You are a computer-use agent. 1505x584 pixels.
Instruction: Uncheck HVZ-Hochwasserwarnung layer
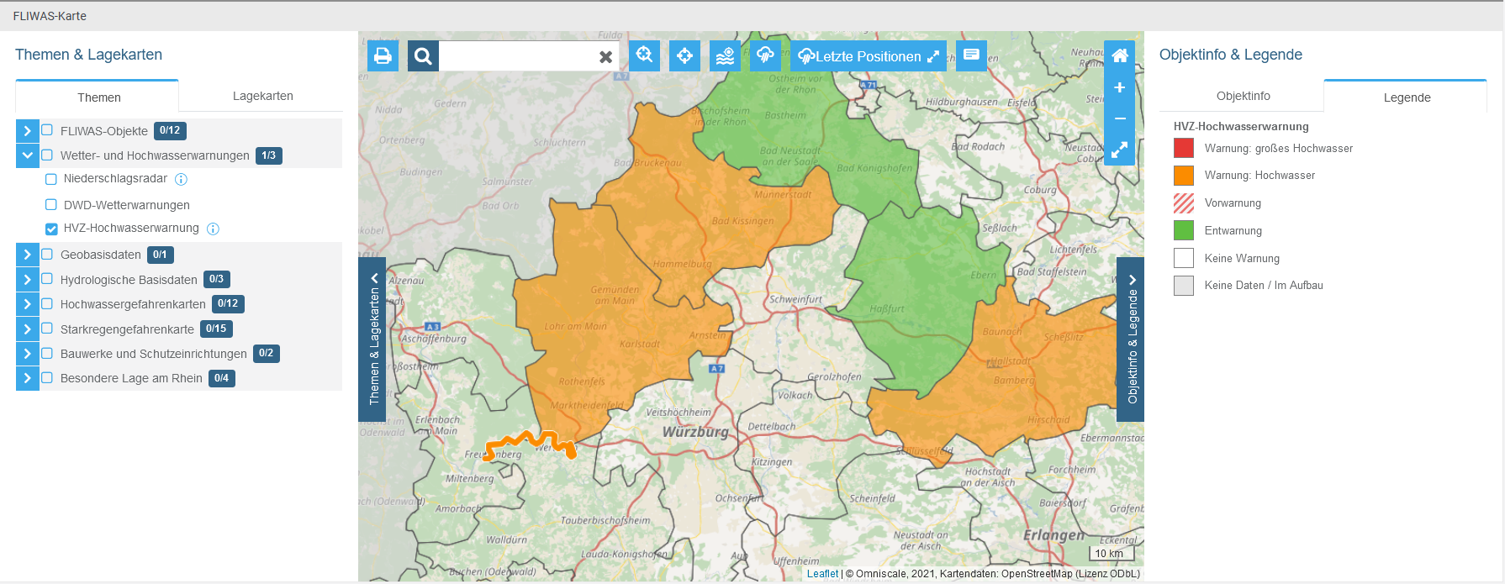point(51,229)
